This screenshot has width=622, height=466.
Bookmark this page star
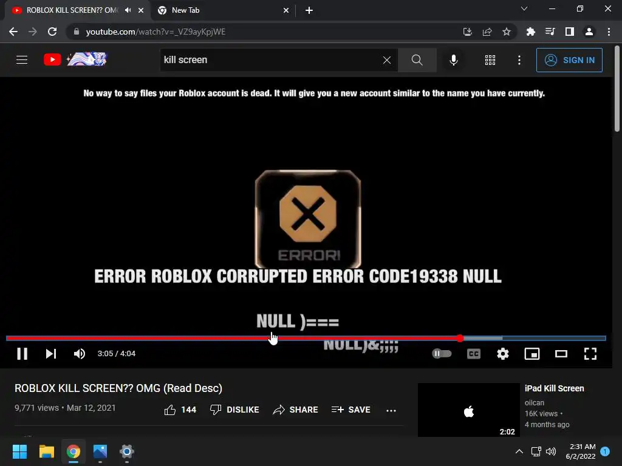click(507, 32)
